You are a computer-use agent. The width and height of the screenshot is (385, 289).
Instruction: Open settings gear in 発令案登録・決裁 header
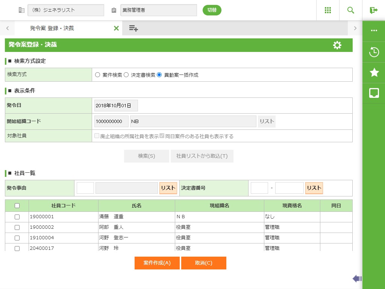337,45
